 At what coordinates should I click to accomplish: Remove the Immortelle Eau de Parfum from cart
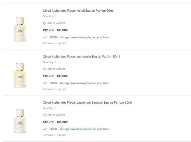(x=48, y=89)
